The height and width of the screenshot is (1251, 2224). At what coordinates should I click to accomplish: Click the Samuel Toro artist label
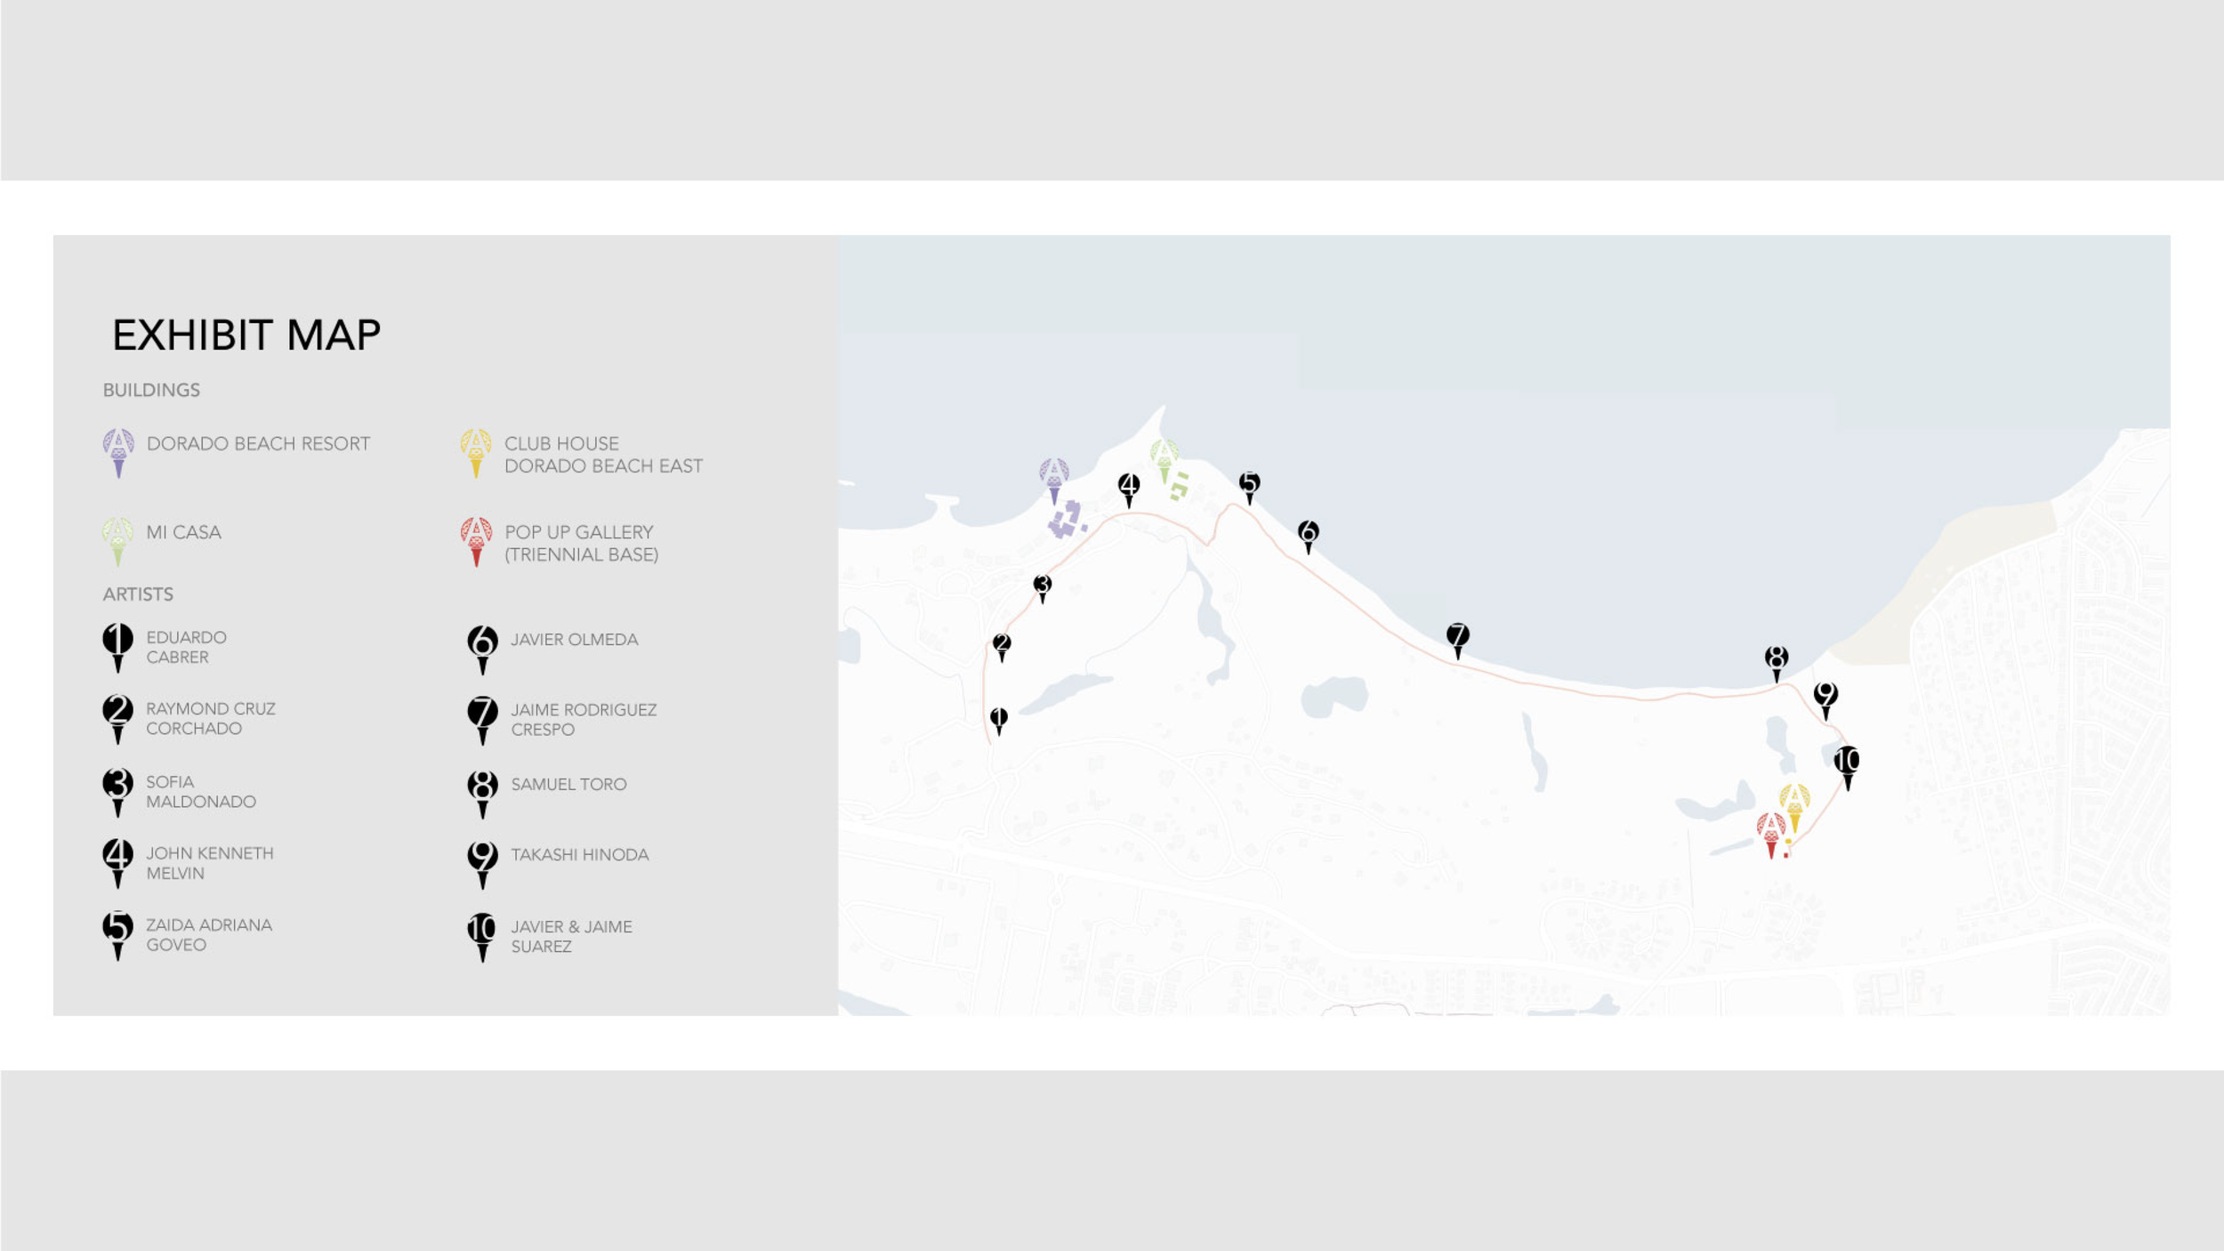[568, 784]
